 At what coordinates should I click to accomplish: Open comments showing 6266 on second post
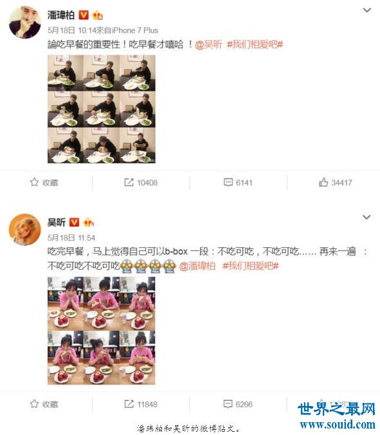pyautogui.click(x=238, y=404)
